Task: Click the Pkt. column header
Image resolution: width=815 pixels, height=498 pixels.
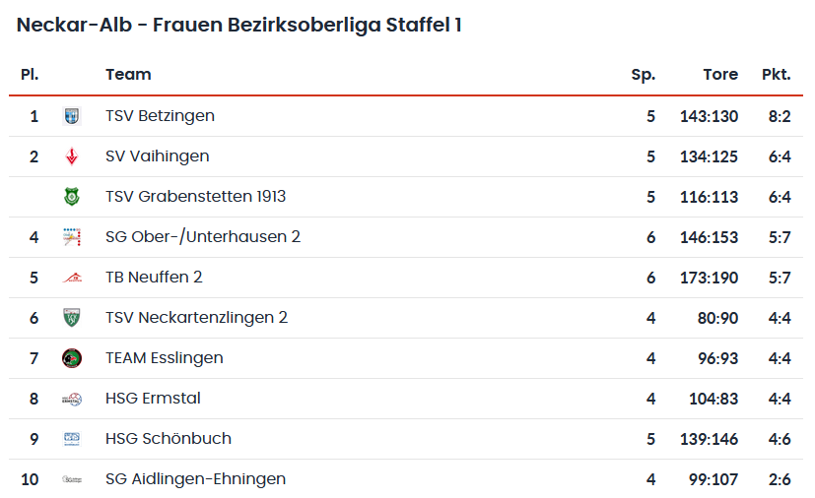Action: coord(776,75)
